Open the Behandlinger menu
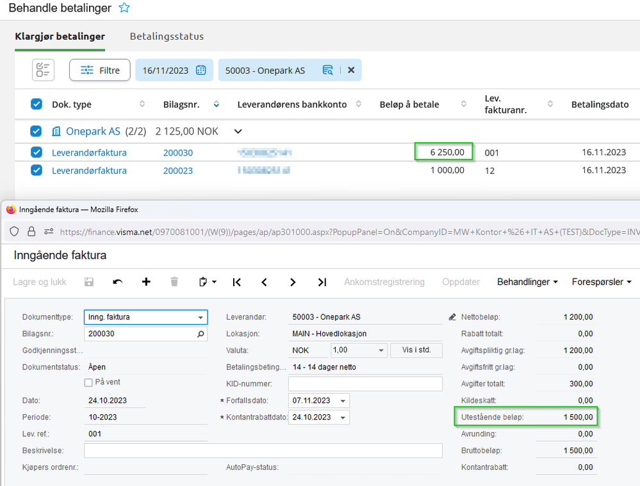The width and height of the screenshot is (640, 486). point(527,282)
